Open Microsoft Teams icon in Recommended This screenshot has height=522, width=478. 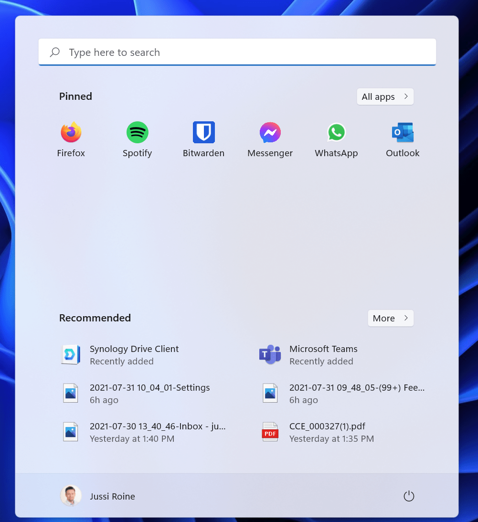click(x=270, y=354)
